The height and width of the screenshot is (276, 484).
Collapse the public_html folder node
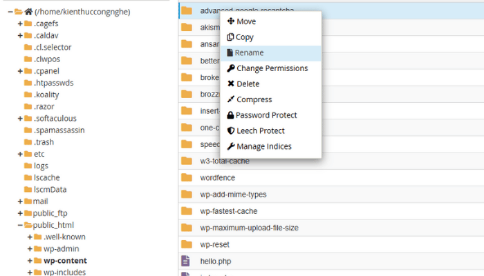pos(20,225)
